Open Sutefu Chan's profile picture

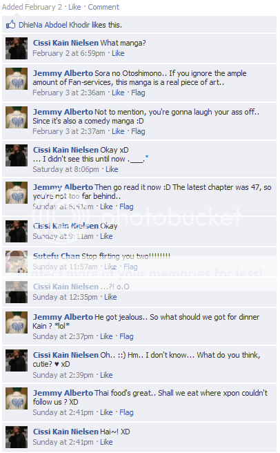pyautogui.click(x=17, y=262)
